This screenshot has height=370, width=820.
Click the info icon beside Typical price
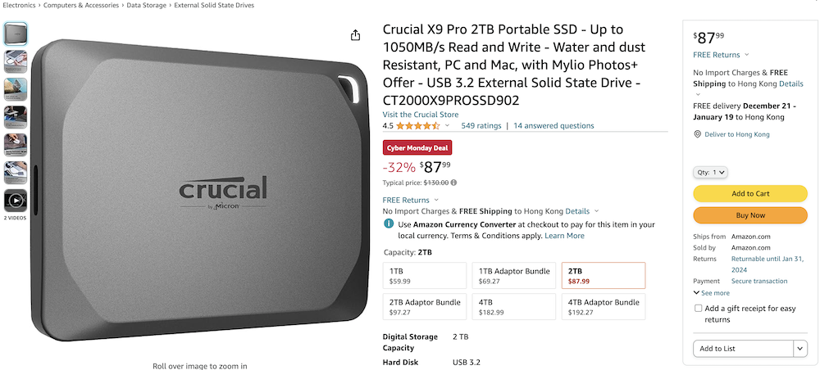coord(453,183)
